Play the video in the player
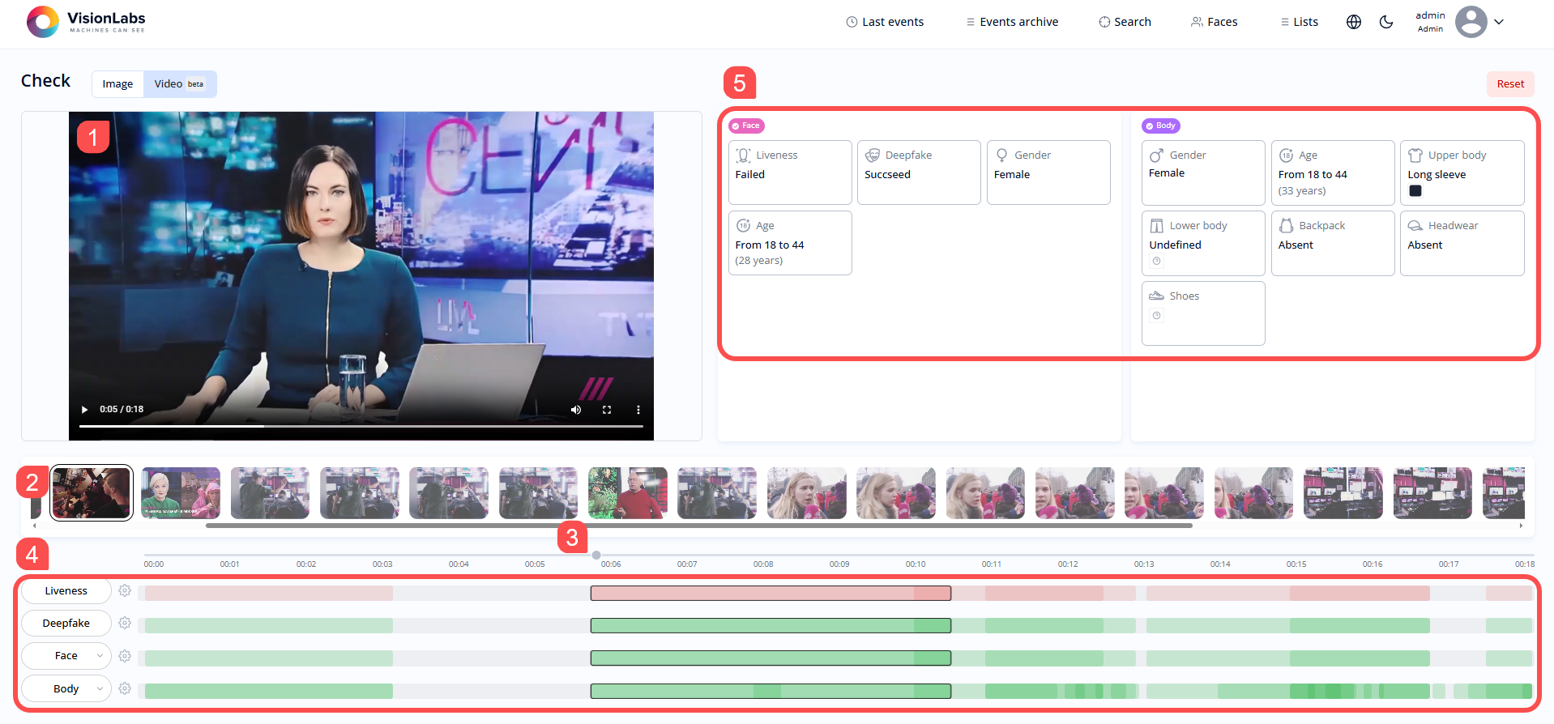This screenshot has width=1554, height=724. click(x=84, y=410)
